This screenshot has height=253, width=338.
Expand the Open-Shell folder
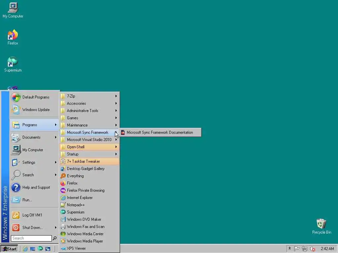89,147
